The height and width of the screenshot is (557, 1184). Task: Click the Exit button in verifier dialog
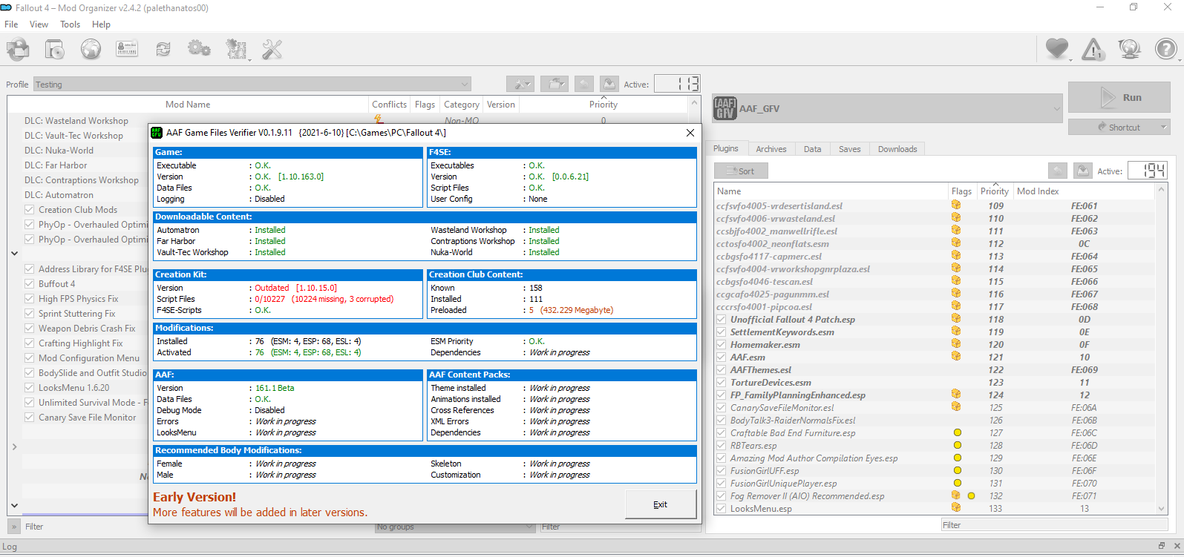660,504
